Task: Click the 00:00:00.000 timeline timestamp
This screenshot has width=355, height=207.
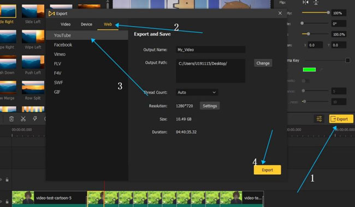Action: tap(22, 130)
